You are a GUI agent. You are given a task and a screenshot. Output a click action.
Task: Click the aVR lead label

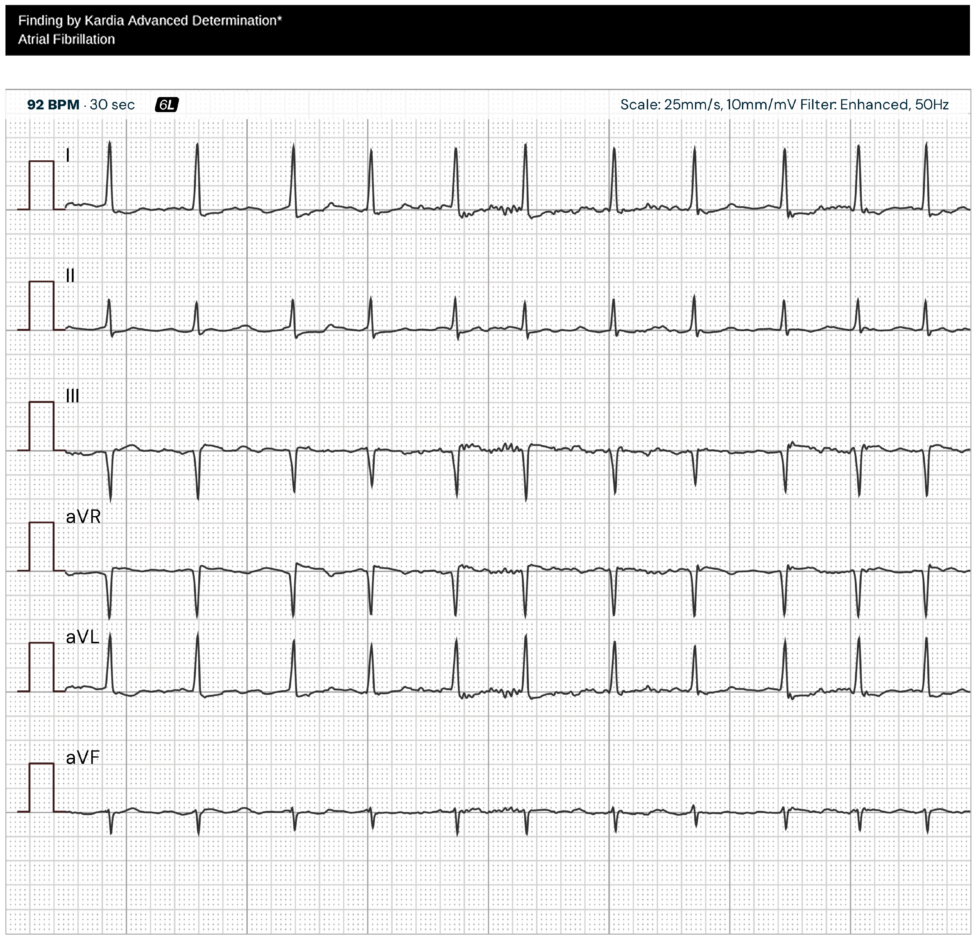83,517
